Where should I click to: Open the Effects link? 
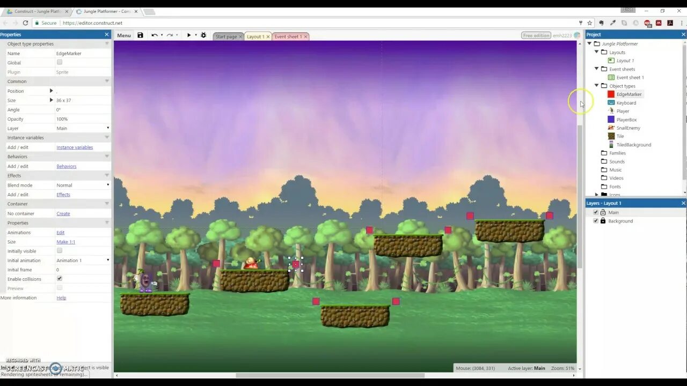point(63,195)
